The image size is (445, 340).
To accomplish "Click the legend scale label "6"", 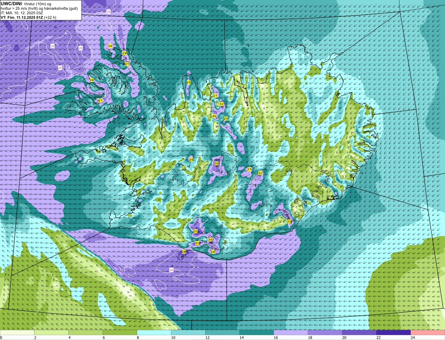I will [104, 338].
